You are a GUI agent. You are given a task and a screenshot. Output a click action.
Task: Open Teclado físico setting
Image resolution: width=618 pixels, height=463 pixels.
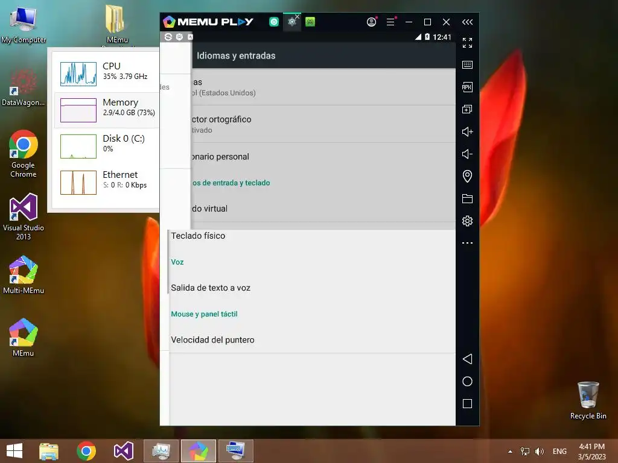312,236
